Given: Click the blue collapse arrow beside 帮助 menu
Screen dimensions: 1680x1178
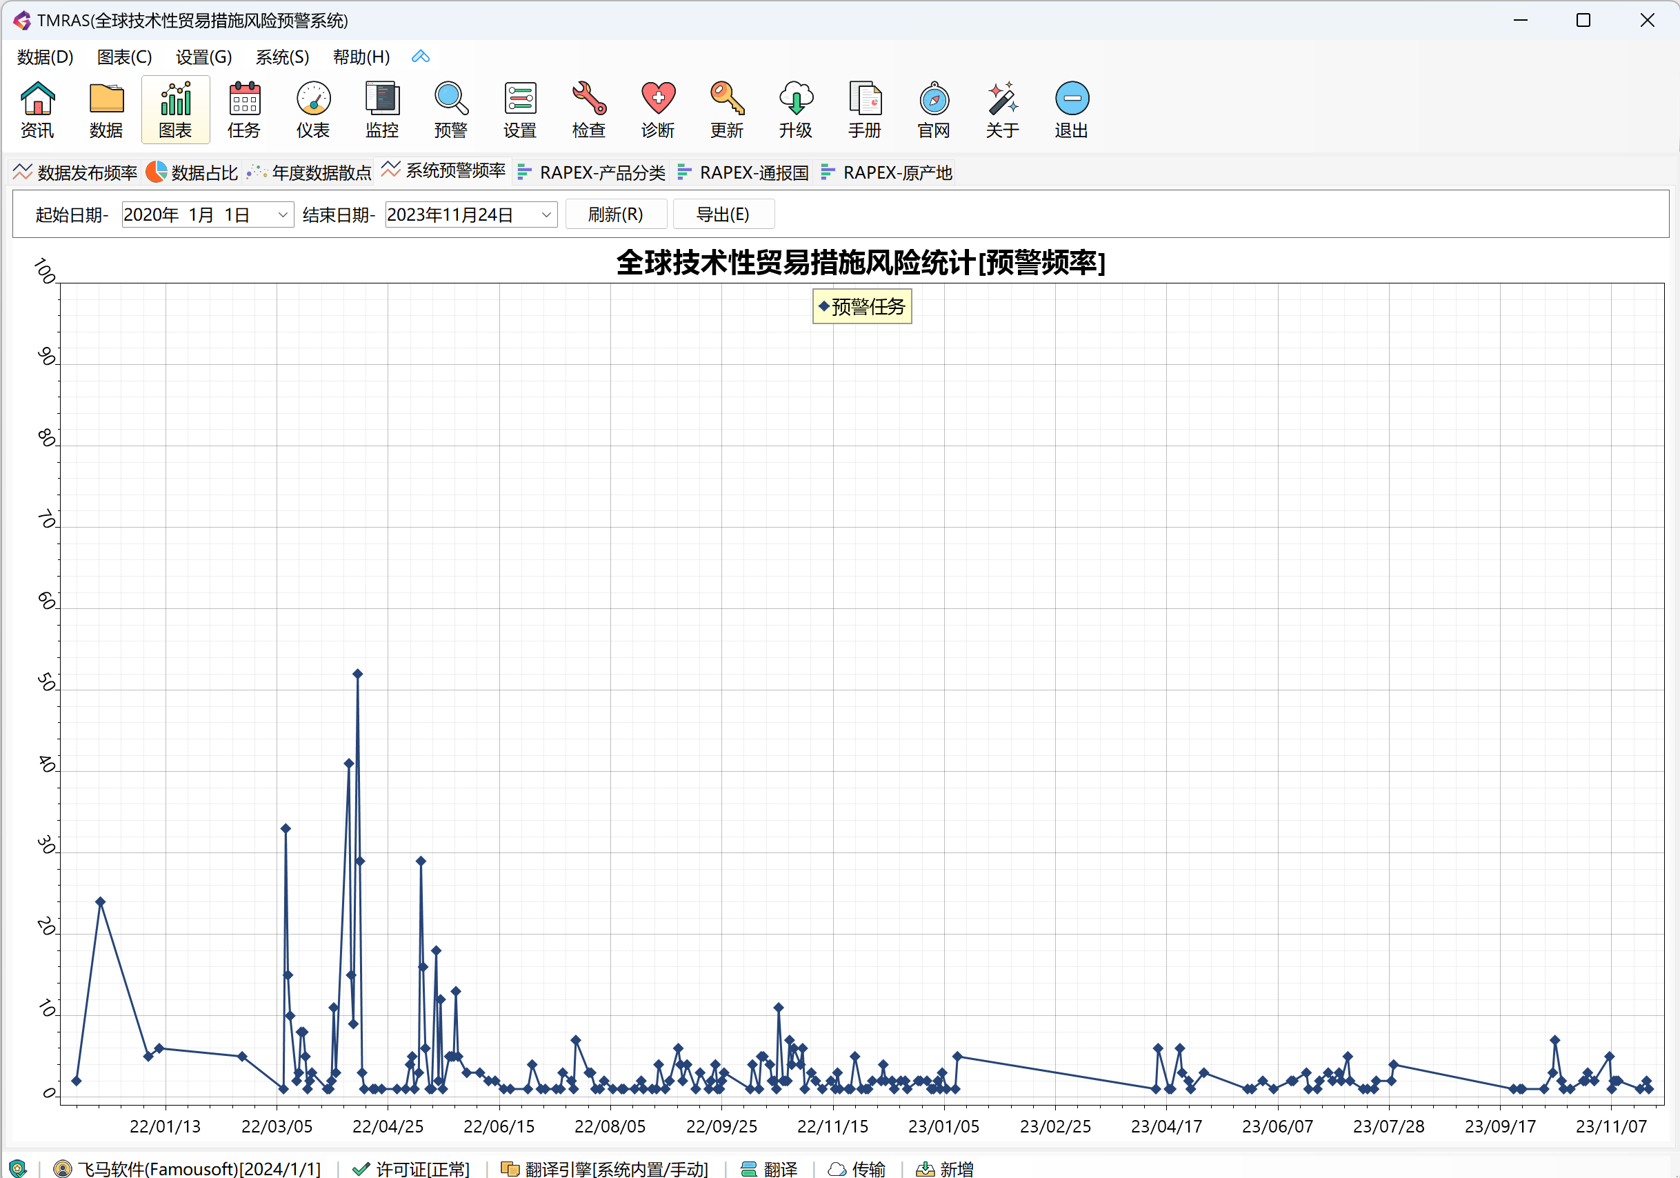Looking at the screenshot, I should pyautogui.click(x=420, y=57).
